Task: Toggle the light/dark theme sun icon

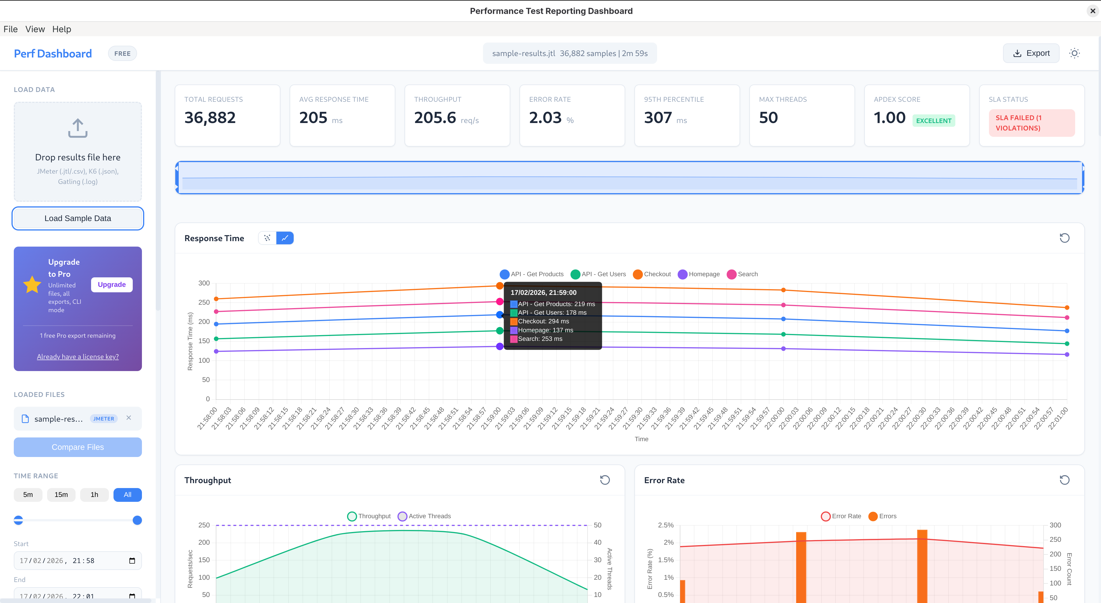Action: [x=1075, y=53]
